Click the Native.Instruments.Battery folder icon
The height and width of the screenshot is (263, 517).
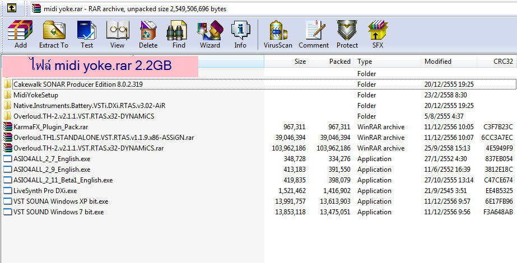point(7,105)
